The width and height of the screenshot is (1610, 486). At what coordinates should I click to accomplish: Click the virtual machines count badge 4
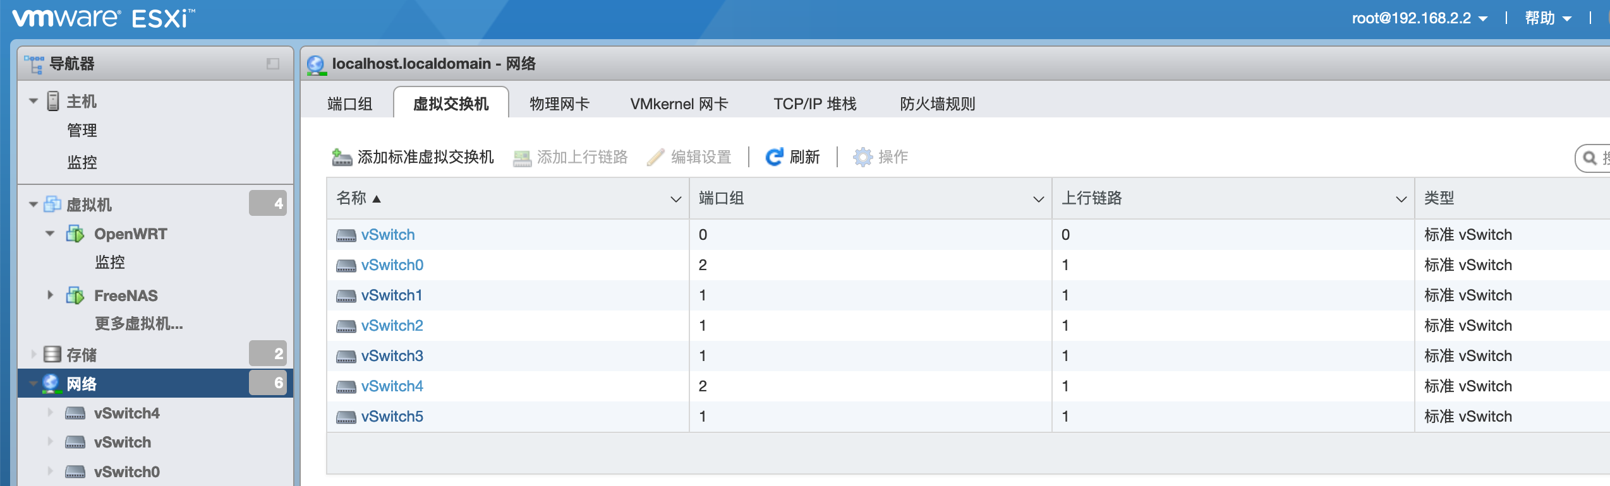point(268,203)
